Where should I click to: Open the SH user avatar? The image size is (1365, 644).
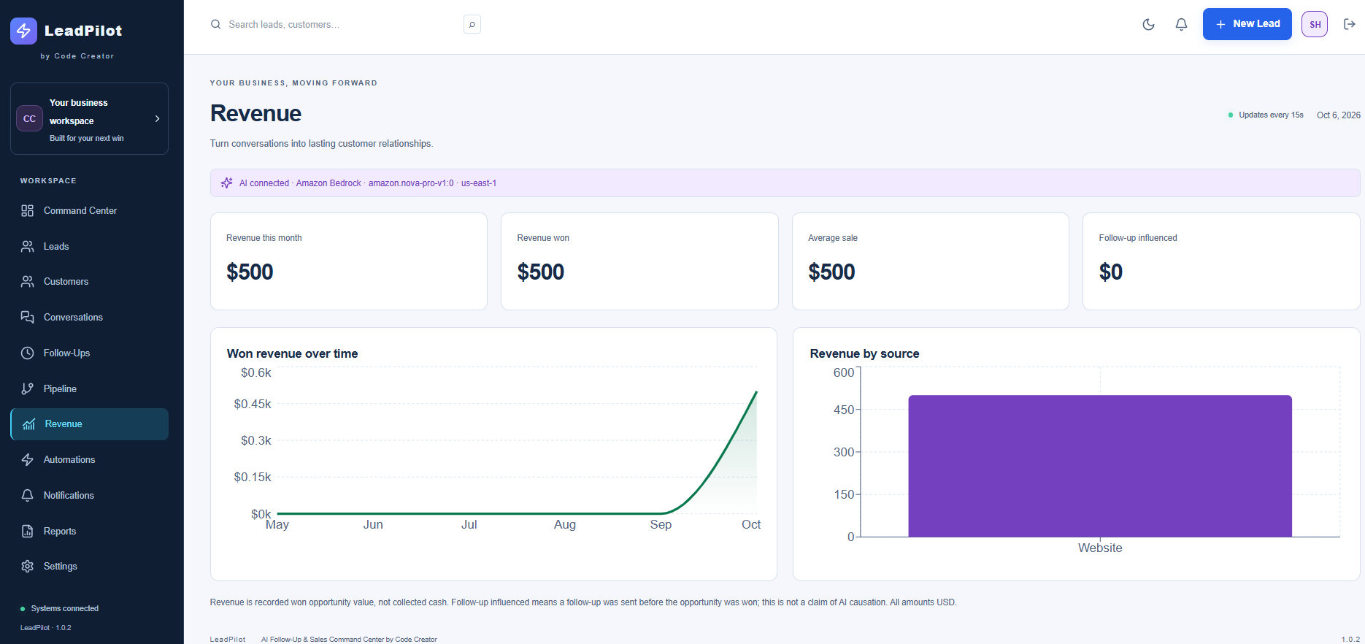click(1315, 24)
